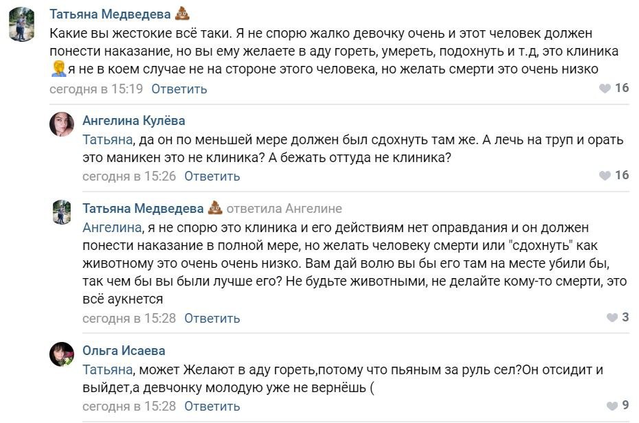
Task: Like Татьяна's first comment with 16 likes
Action: point(605,89)
